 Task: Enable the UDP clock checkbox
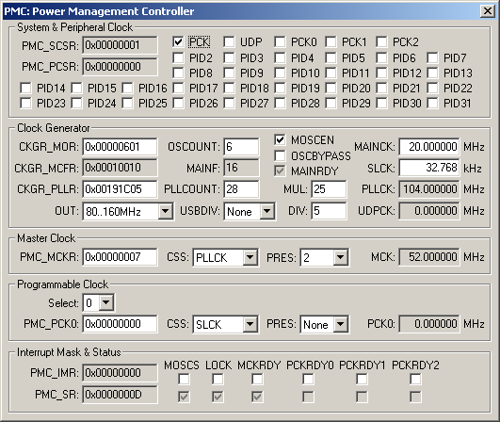tap(229, 41)
